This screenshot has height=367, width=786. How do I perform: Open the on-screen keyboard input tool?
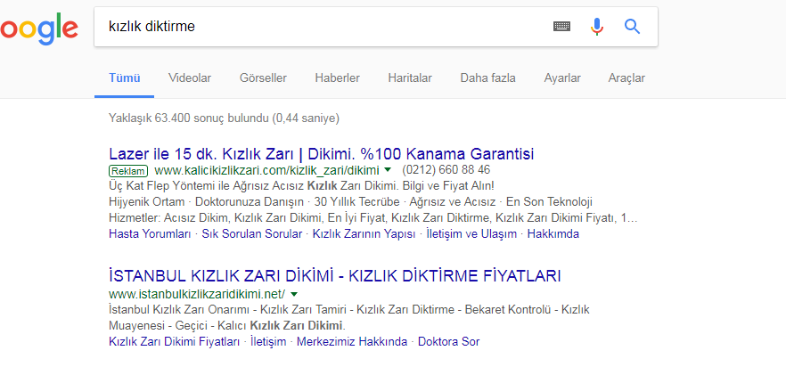click(561, 26)
